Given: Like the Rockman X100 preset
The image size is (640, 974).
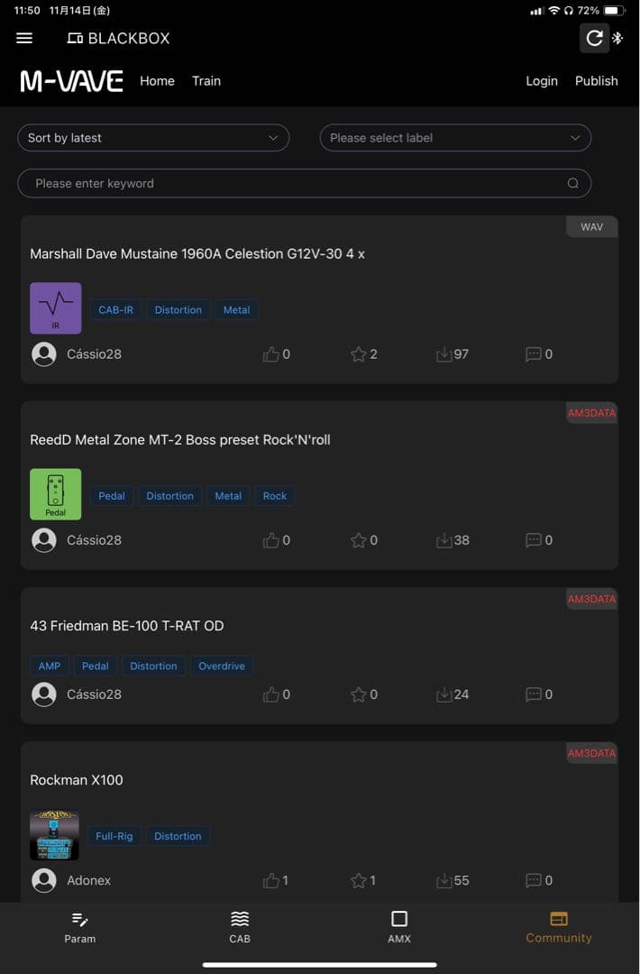Looking at the screenshot, I should click(x=271, y=880).
